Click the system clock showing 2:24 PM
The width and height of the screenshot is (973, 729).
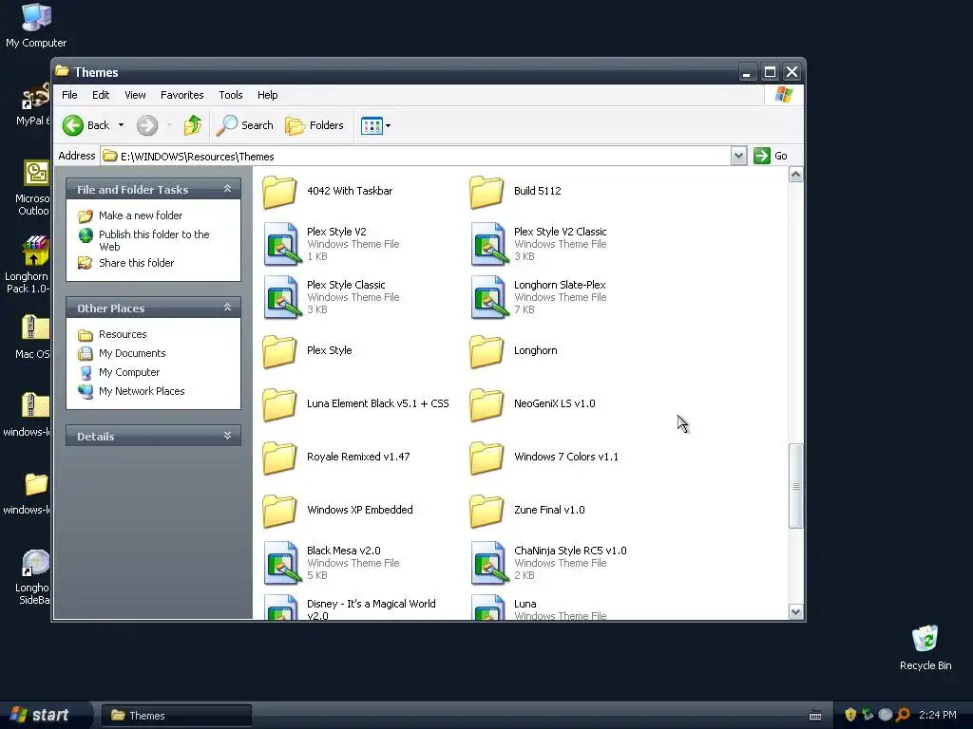(938, 715)
